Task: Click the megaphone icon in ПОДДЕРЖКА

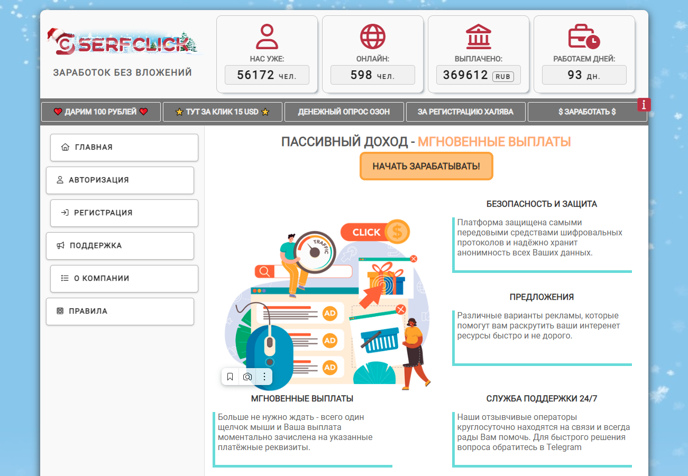Action: click(61, 245)
